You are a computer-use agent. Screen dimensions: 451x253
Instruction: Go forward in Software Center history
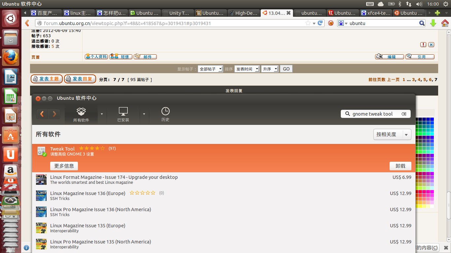point(54,114)
